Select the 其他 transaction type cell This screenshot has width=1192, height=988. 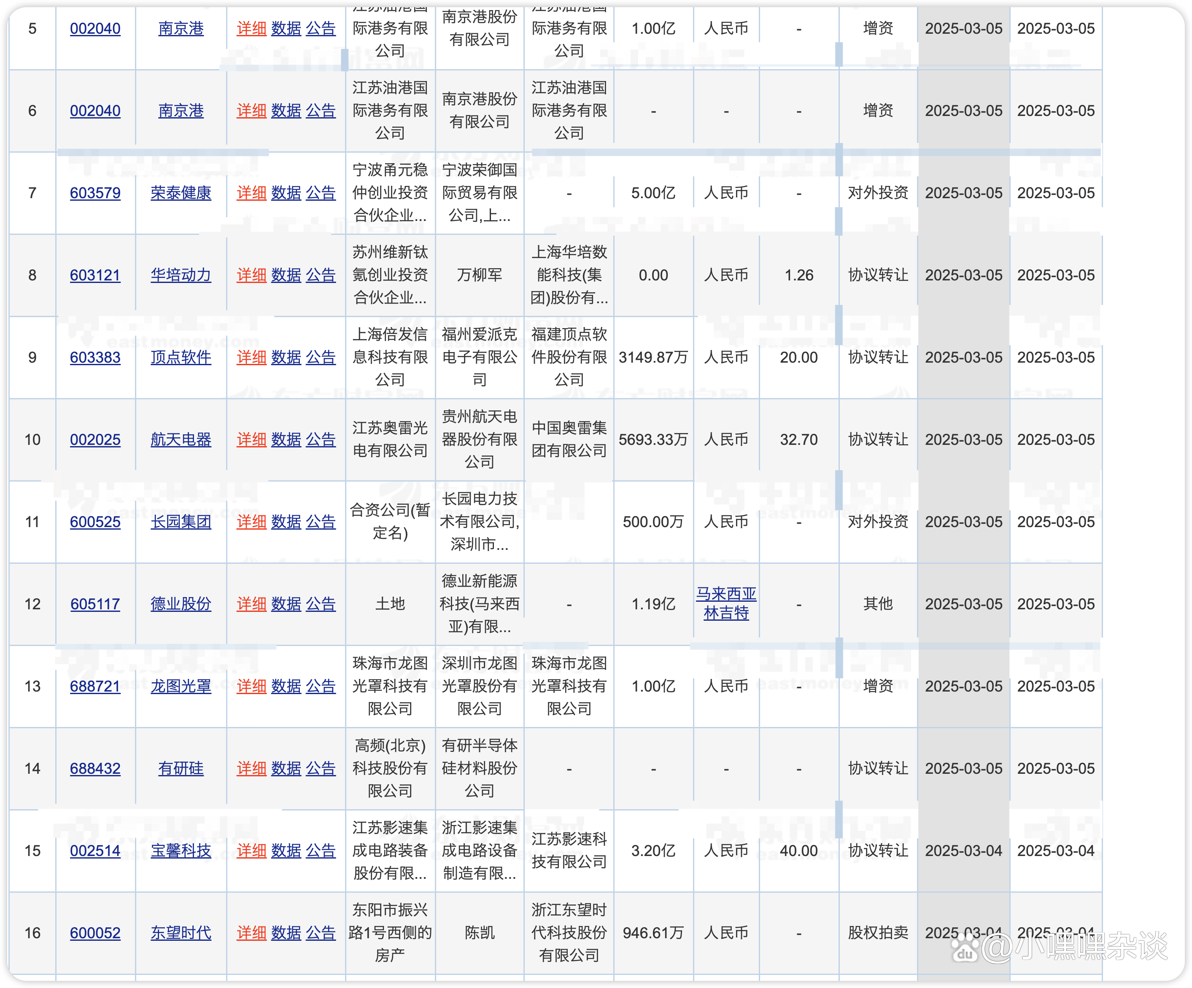click(878, 604)
